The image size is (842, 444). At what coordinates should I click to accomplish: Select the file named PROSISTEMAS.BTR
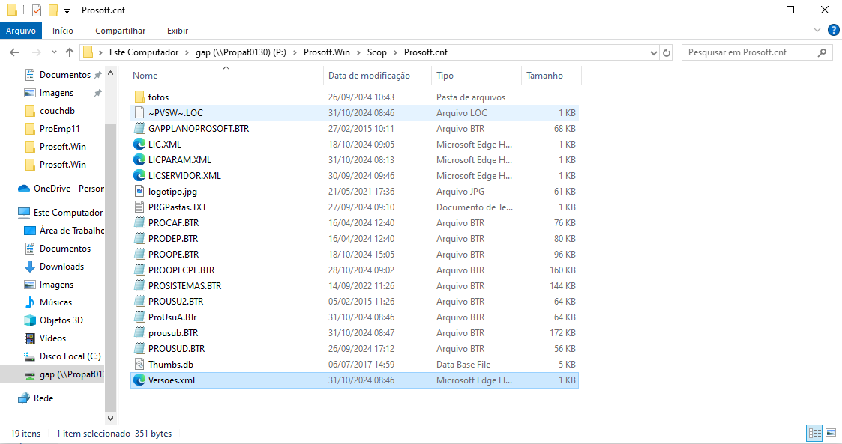(184, 286)
